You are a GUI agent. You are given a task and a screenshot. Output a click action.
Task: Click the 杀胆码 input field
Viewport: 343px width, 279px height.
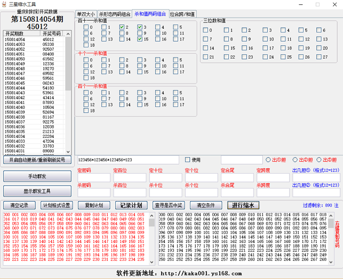click(x=94, y=193)
